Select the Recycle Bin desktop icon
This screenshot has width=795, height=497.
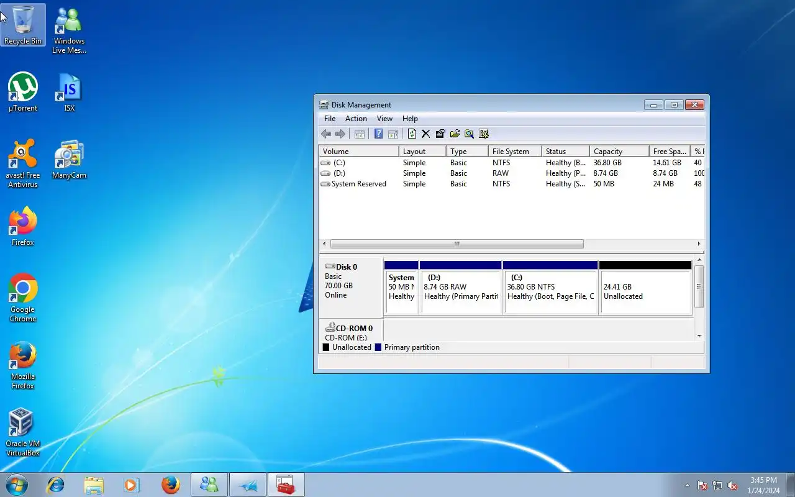pyautogui.click(x=23, y=25)
